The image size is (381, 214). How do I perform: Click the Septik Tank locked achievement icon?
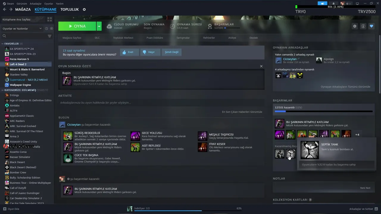[291, 154]
